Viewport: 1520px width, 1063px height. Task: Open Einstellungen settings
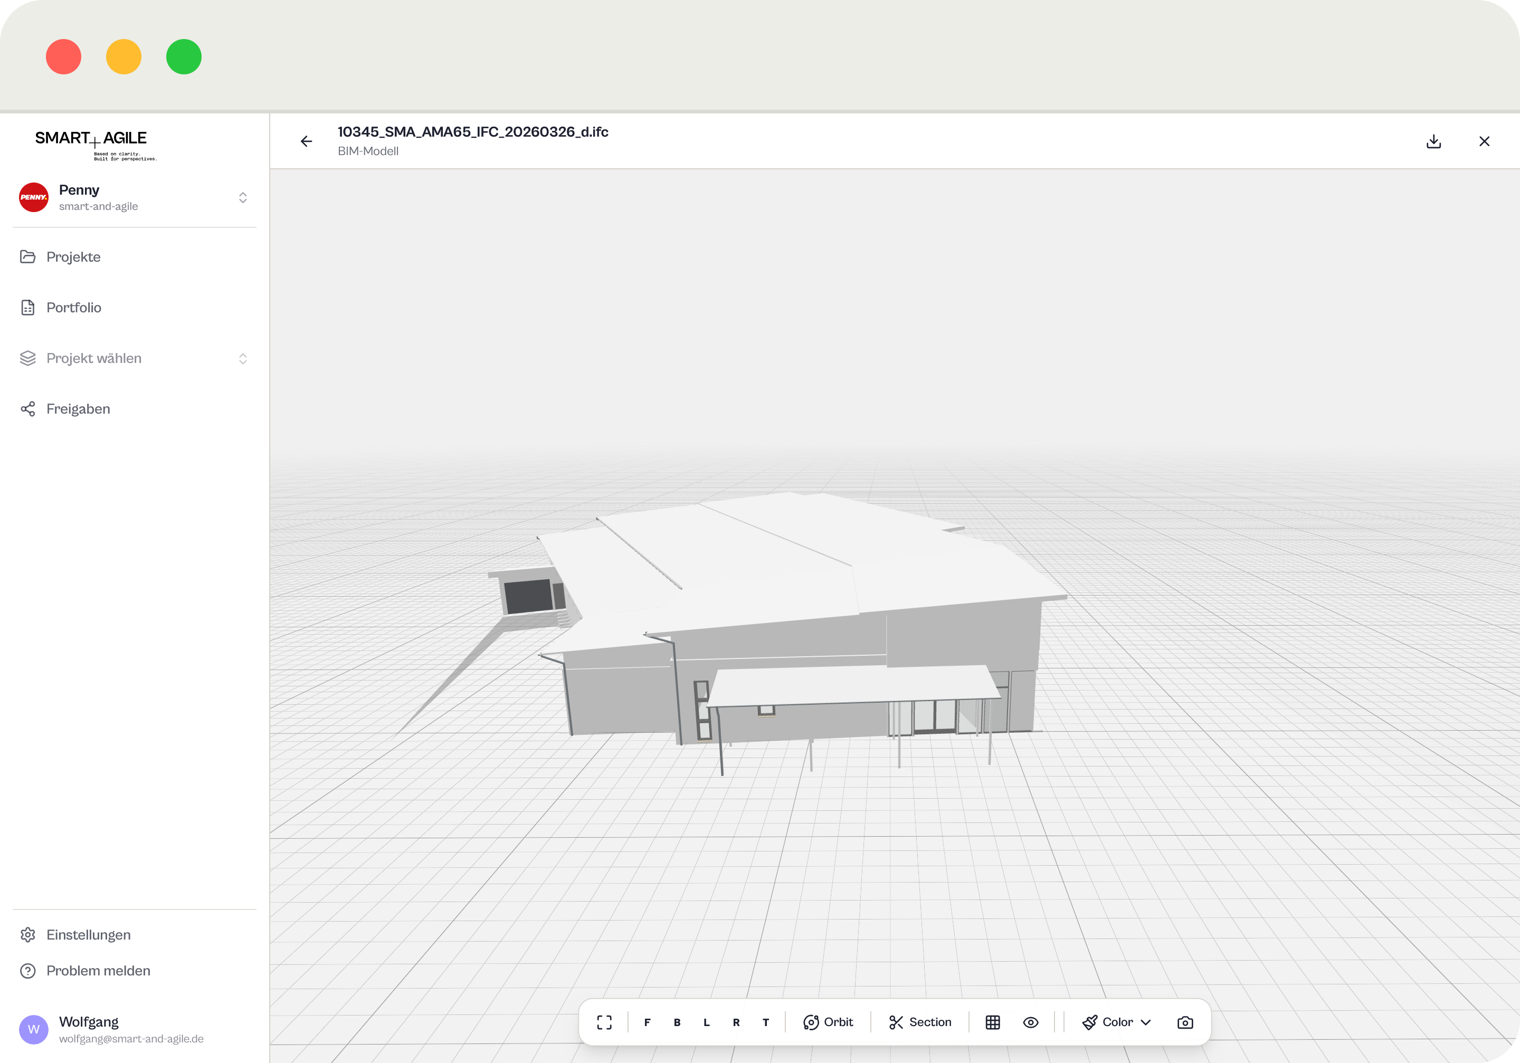[x=135, y=935]
